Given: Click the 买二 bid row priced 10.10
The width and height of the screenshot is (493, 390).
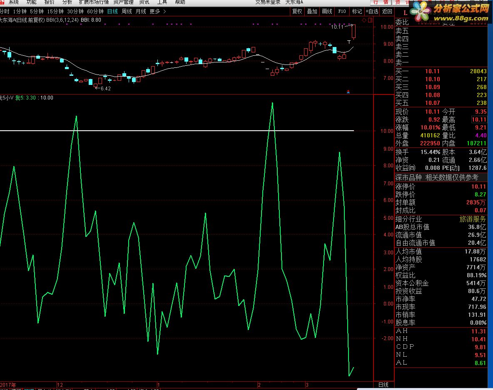Looking at the screenshot, I should 441,79.
